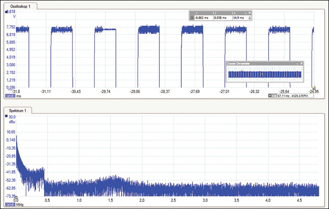Viewport: 329px width, 209px height.
Task: Click the channel square in the ruler legend
Action: 192,17
